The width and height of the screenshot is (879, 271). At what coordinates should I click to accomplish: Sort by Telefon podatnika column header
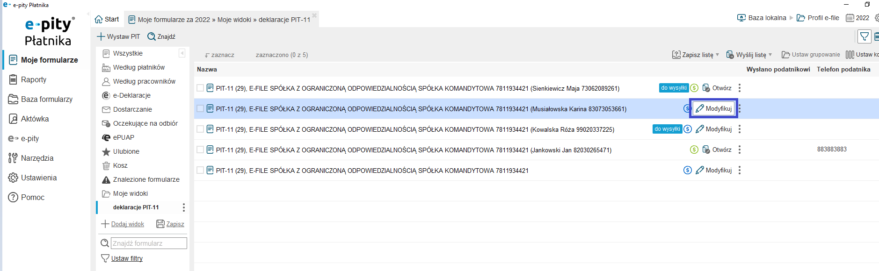click(843, 69)
